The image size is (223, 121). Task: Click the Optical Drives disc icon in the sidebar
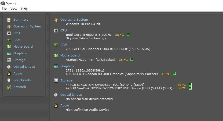pos(9,67)
